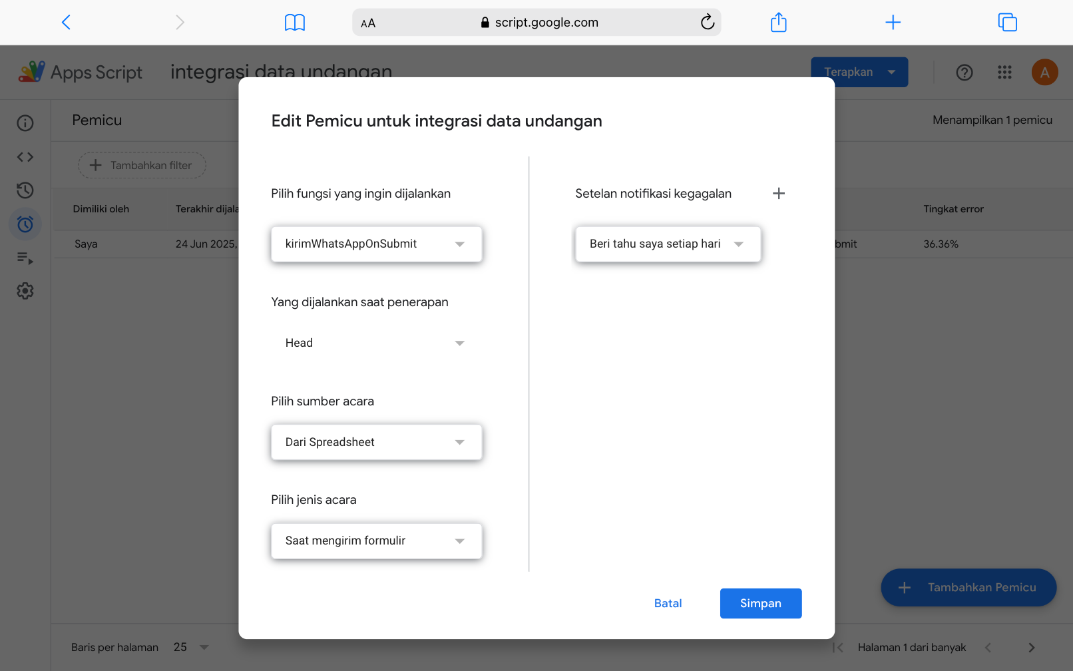The image size is (1073, 671).
Task: Open the Head deployment dropdown
Action: coord(376,343)
